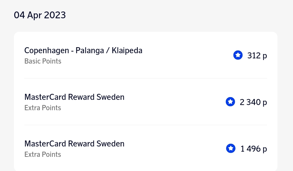The width and height of the screenshot is (293, 171).
Task: Click divider line beneath the Copenhagen flight entry
Action: pos(145,79)
